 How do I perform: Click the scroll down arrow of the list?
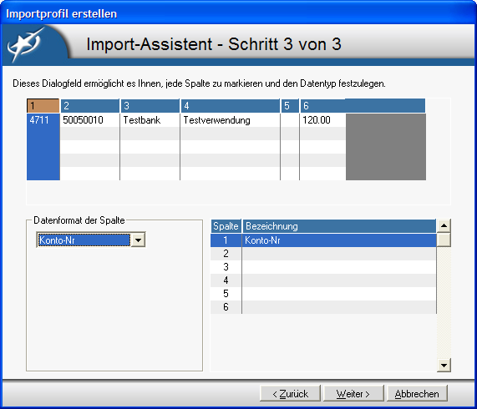pos(444,365)
